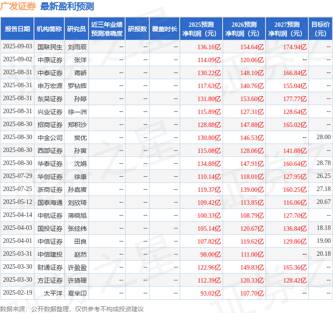Click the 目标价(元) column header
Viewport: 333px width, 313px height.
[320, 29]
